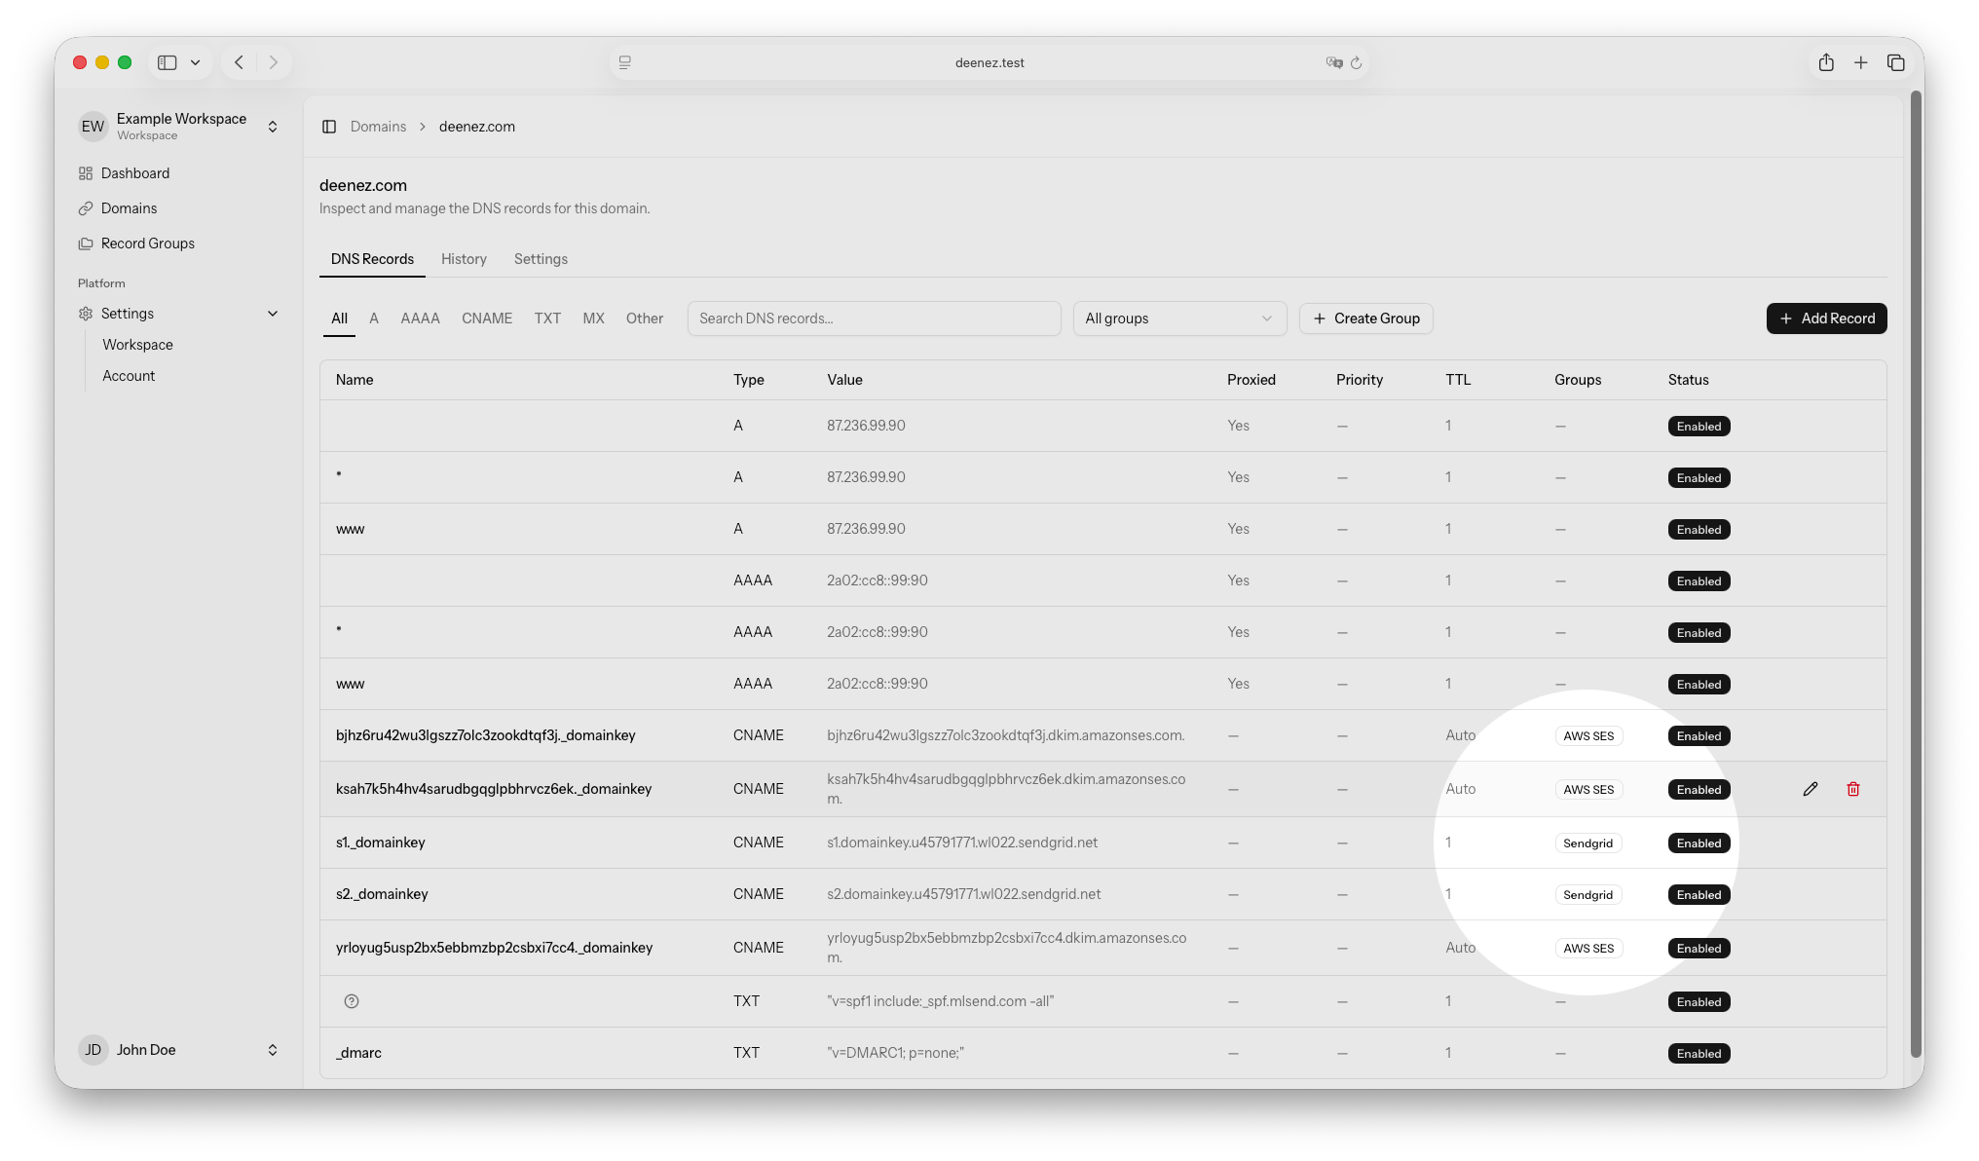Click the s2.domainkey.u45791771.wl022.sendgrid.net value
Viewport: 1979px width, 1161px height.
point(963,894)
